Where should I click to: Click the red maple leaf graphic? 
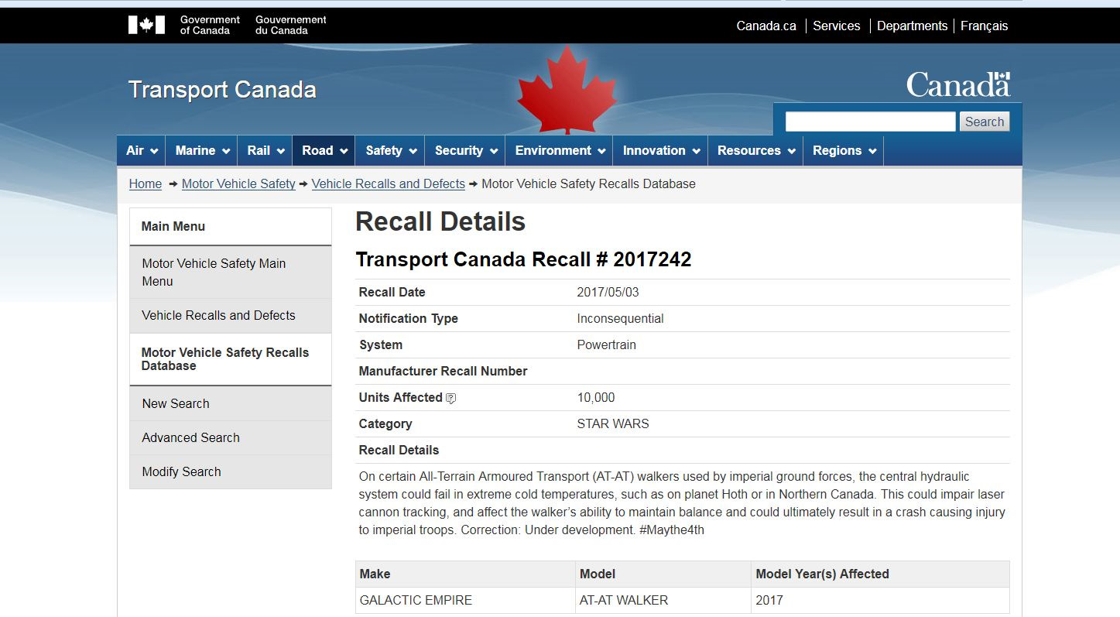coord(567,89)
